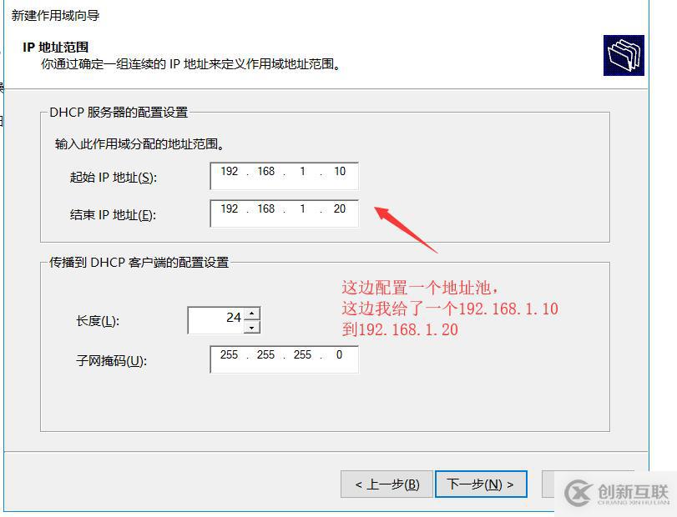The image size is (677, 517).
Task: Select second octet 168 of end IP address
Action: 266,209
